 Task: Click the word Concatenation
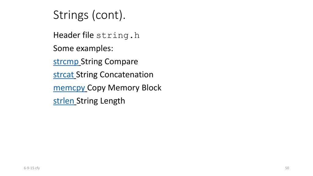tap(126, 75)
